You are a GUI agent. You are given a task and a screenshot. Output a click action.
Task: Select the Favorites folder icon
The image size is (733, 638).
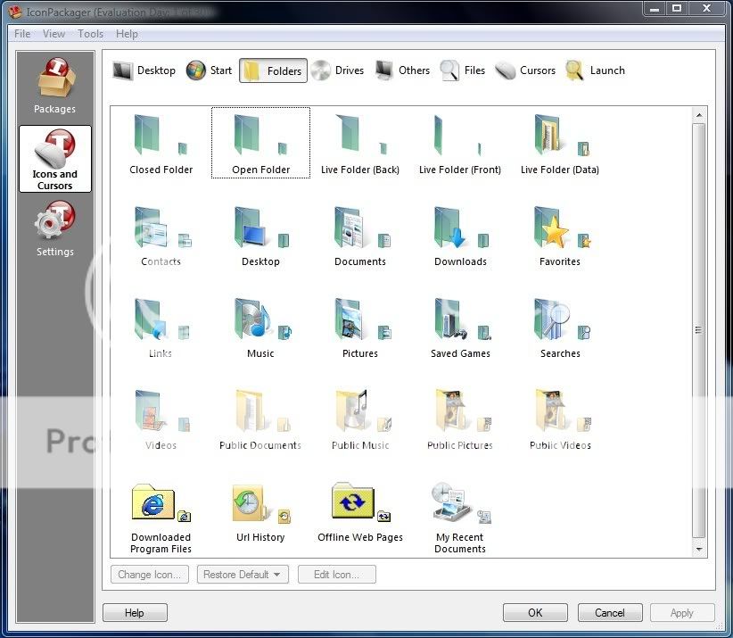[560, 235]
